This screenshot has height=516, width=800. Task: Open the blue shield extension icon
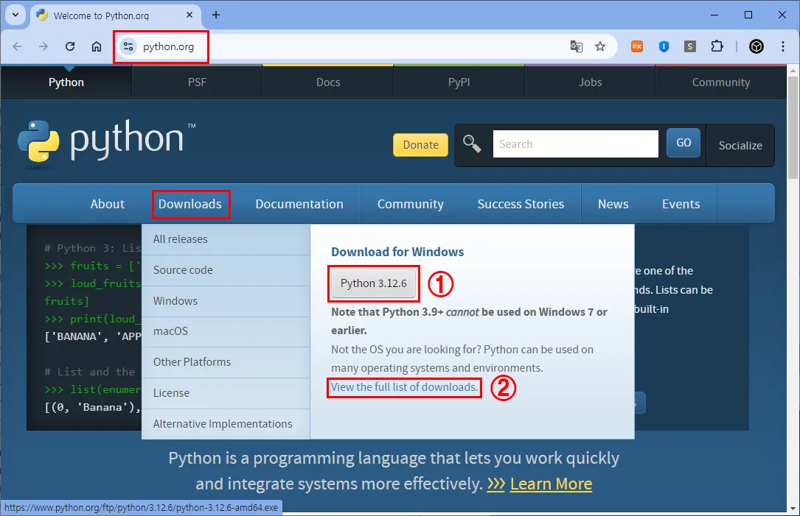pyautogui.click(x=664, y=46)
